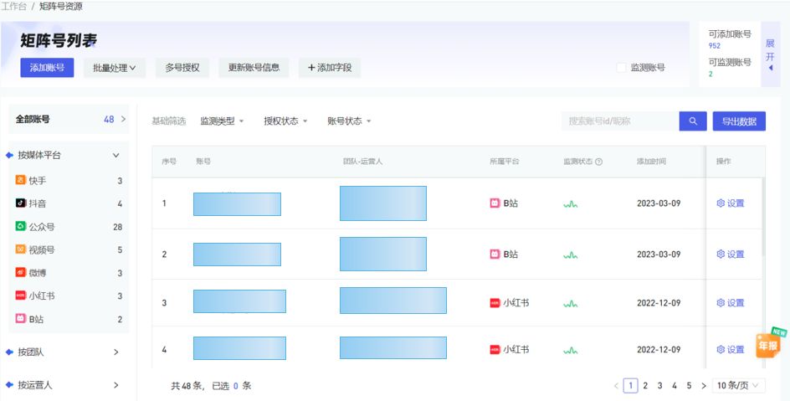790x401 pixels.
Task: Click the table's vertical scrollbar
Action: (x=762, y=217)
